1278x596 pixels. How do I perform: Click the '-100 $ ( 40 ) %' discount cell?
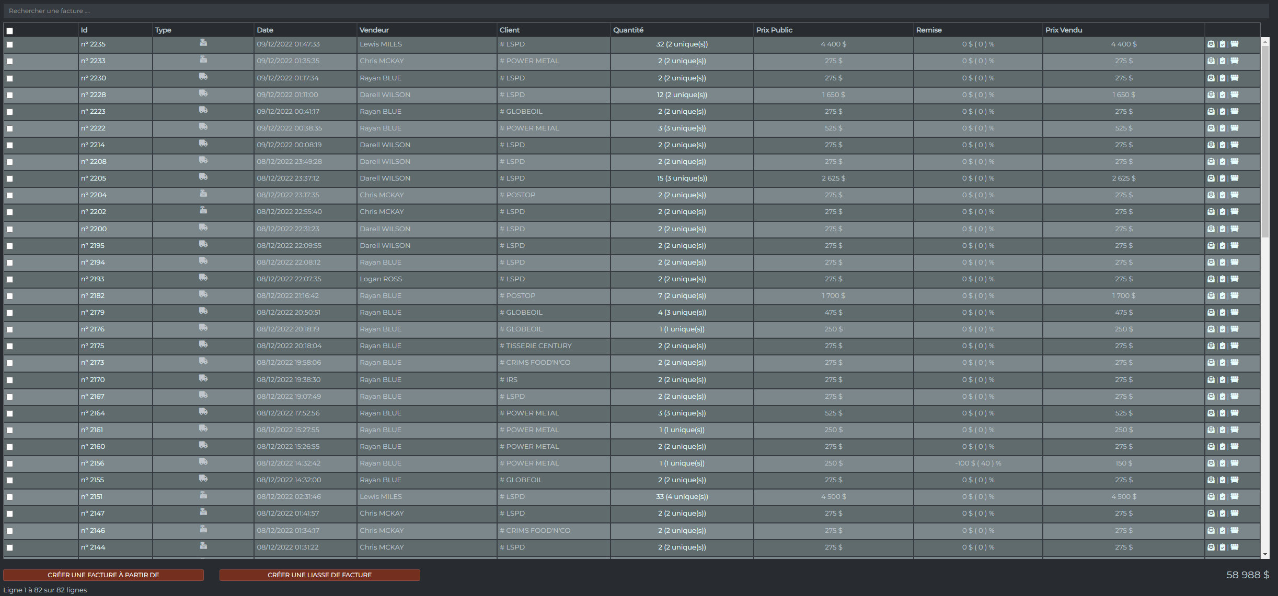point(978,463)
